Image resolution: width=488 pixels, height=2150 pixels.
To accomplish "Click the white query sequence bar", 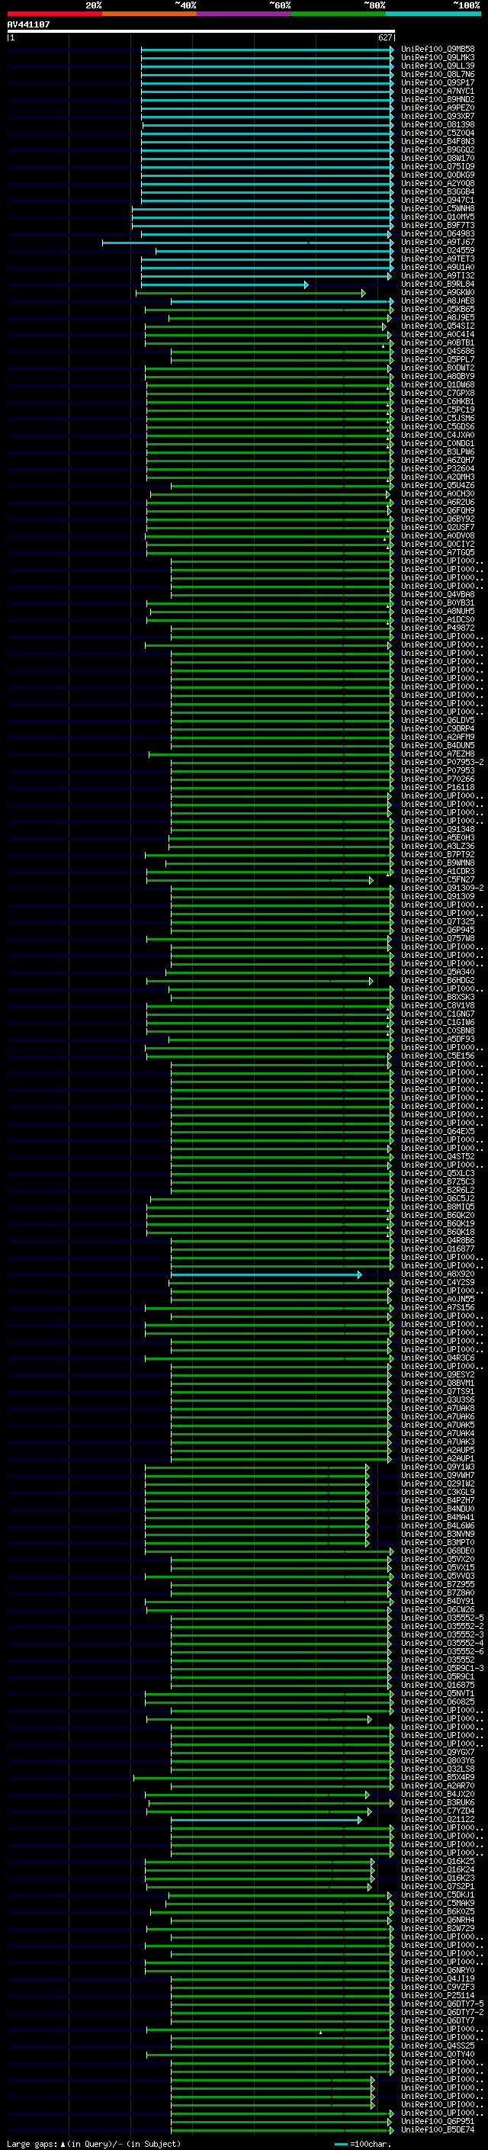I will [201, 32].
